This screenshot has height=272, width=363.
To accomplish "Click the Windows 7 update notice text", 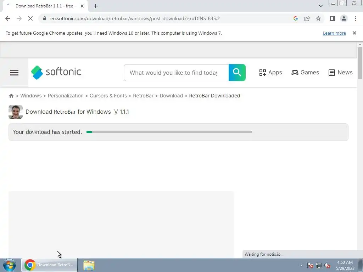I will [114, 33].
